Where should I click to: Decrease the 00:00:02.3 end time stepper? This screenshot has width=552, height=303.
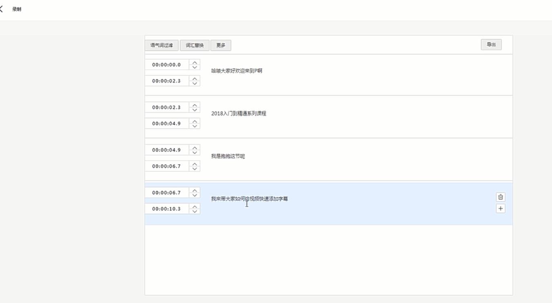click(x=195, y=82)
